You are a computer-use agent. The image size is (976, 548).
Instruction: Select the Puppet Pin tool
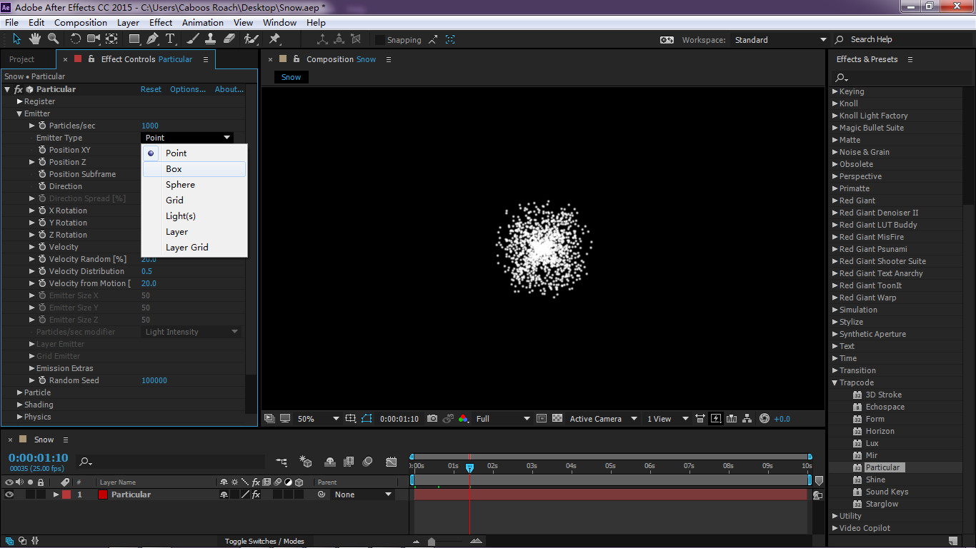click(x=274, y=39)
